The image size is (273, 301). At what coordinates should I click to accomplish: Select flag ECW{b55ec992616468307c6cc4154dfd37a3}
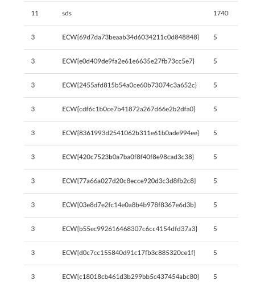click(x=130, y=229)
